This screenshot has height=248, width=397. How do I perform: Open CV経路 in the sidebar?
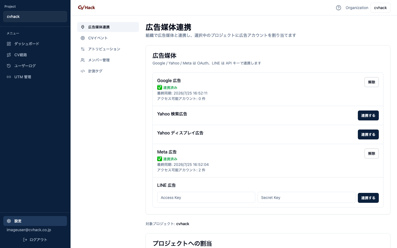coord(35,55)
